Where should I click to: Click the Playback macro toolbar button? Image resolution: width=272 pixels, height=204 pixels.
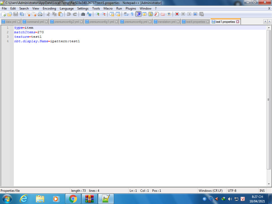point(189,14)
